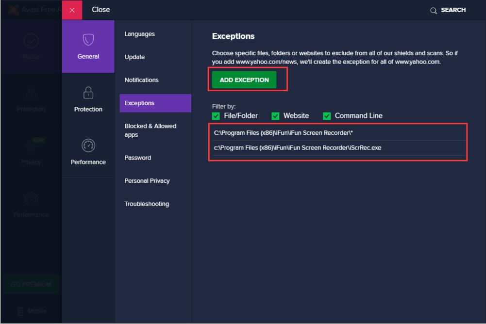This screenshot has height=324, width=486.
Task: Open the Troubleshooting settings page
Action: tap(147, 204)
